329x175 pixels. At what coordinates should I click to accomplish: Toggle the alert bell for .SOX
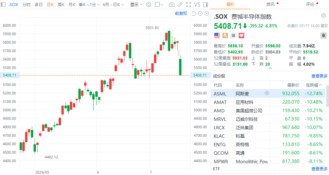click(323, 35)
